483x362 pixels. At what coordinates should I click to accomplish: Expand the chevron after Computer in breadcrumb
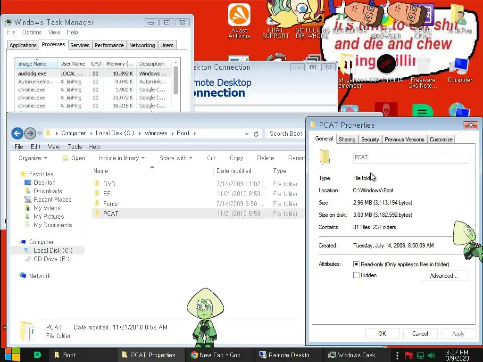pos(91,133)
